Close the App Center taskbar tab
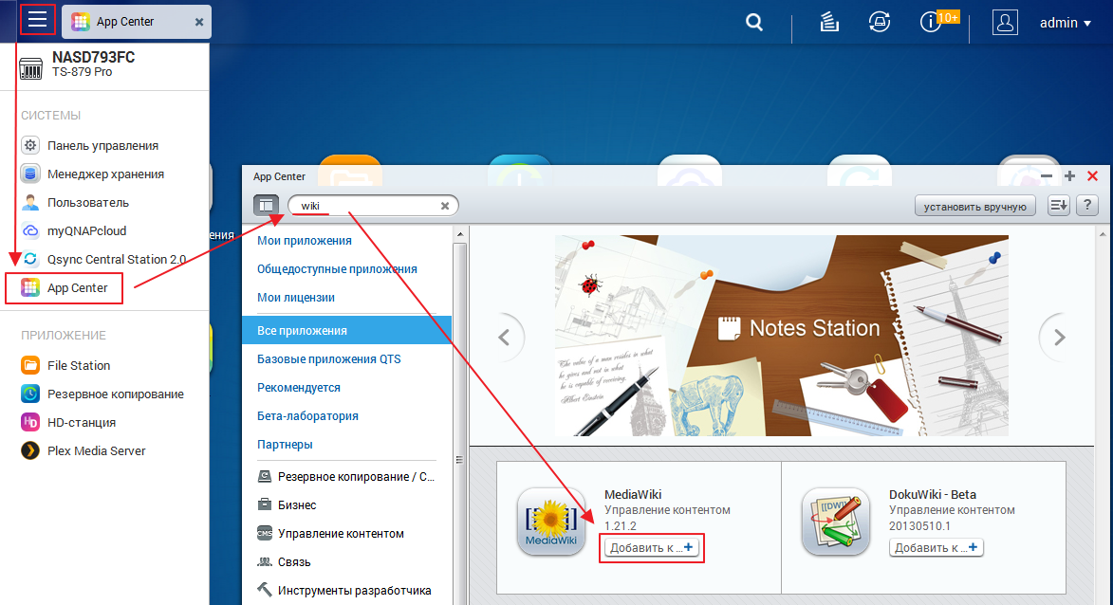 click(198, 22)
